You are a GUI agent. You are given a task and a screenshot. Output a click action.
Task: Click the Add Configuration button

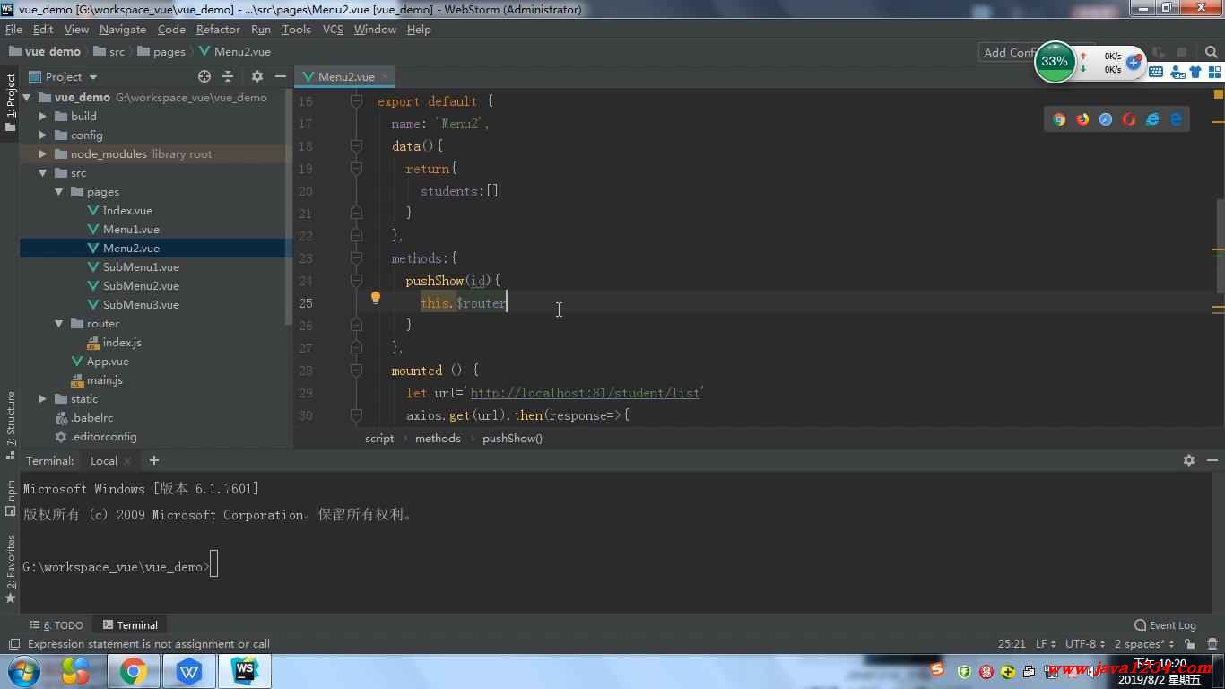click(1010, 52)
